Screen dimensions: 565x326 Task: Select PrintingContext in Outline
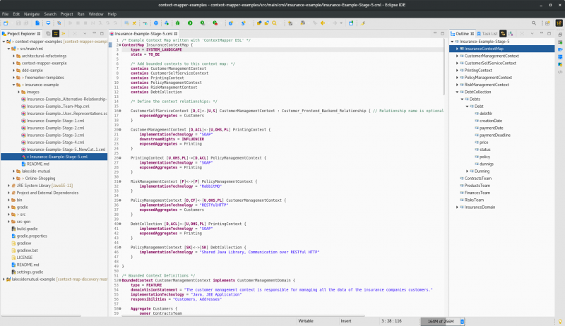tap(478, 71)
